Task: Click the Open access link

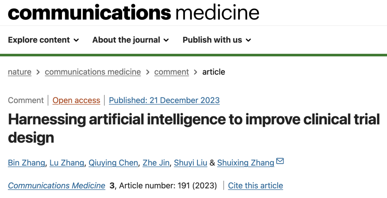Action: [76, 100]
